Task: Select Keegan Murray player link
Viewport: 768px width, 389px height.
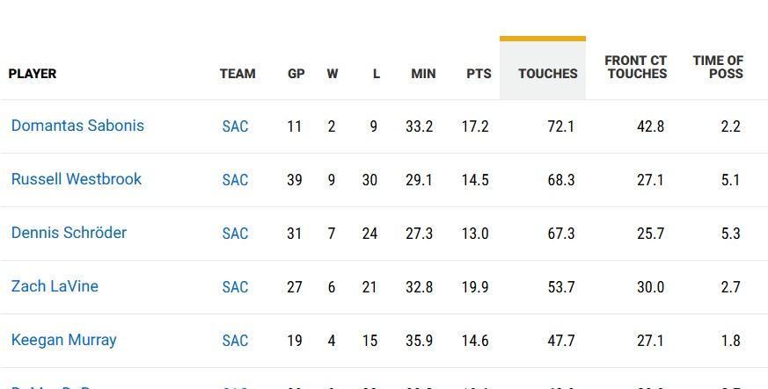Action: click(x=63, y=340)
